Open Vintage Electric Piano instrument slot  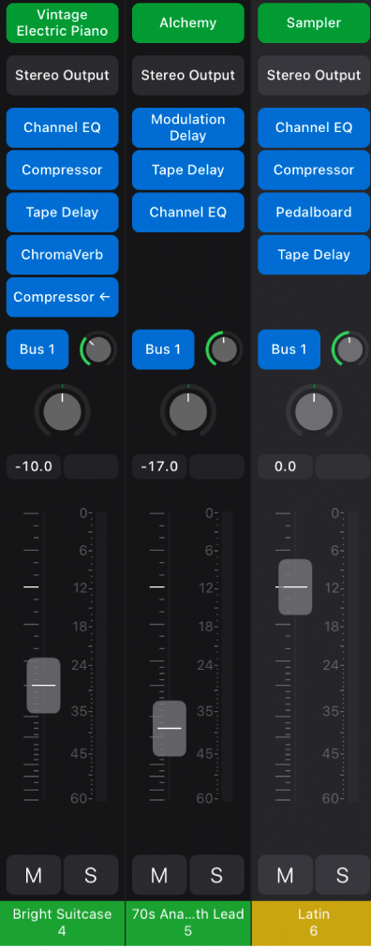click(x=62, y=23)
